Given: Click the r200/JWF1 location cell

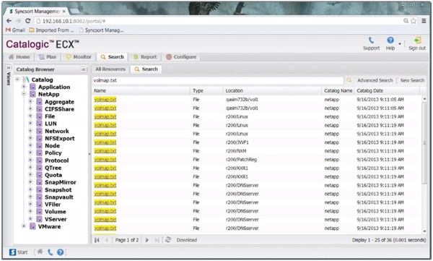Looking at the screenshot, I should click(x=237, y=142).
